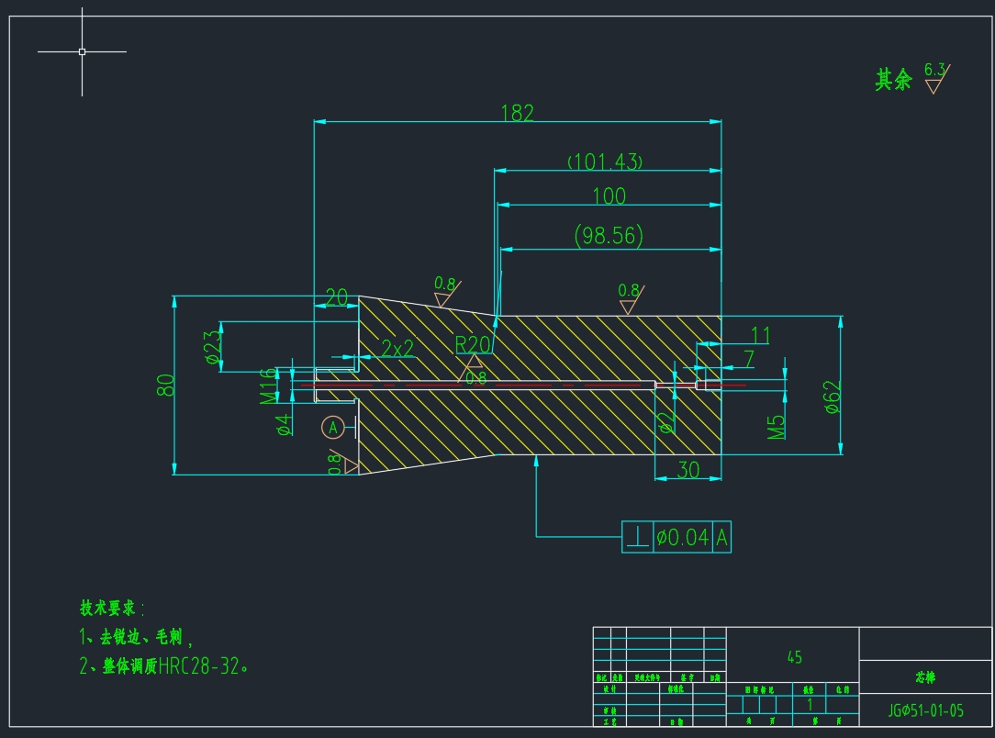This screenshot has height=738, width=995.
Task: Click the 其余 surface finish note
Action: point(893,80)
